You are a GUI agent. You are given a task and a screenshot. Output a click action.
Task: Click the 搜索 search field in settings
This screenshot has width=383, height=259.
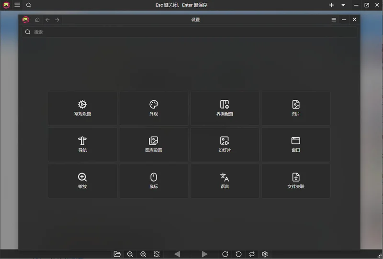[189, 32]
